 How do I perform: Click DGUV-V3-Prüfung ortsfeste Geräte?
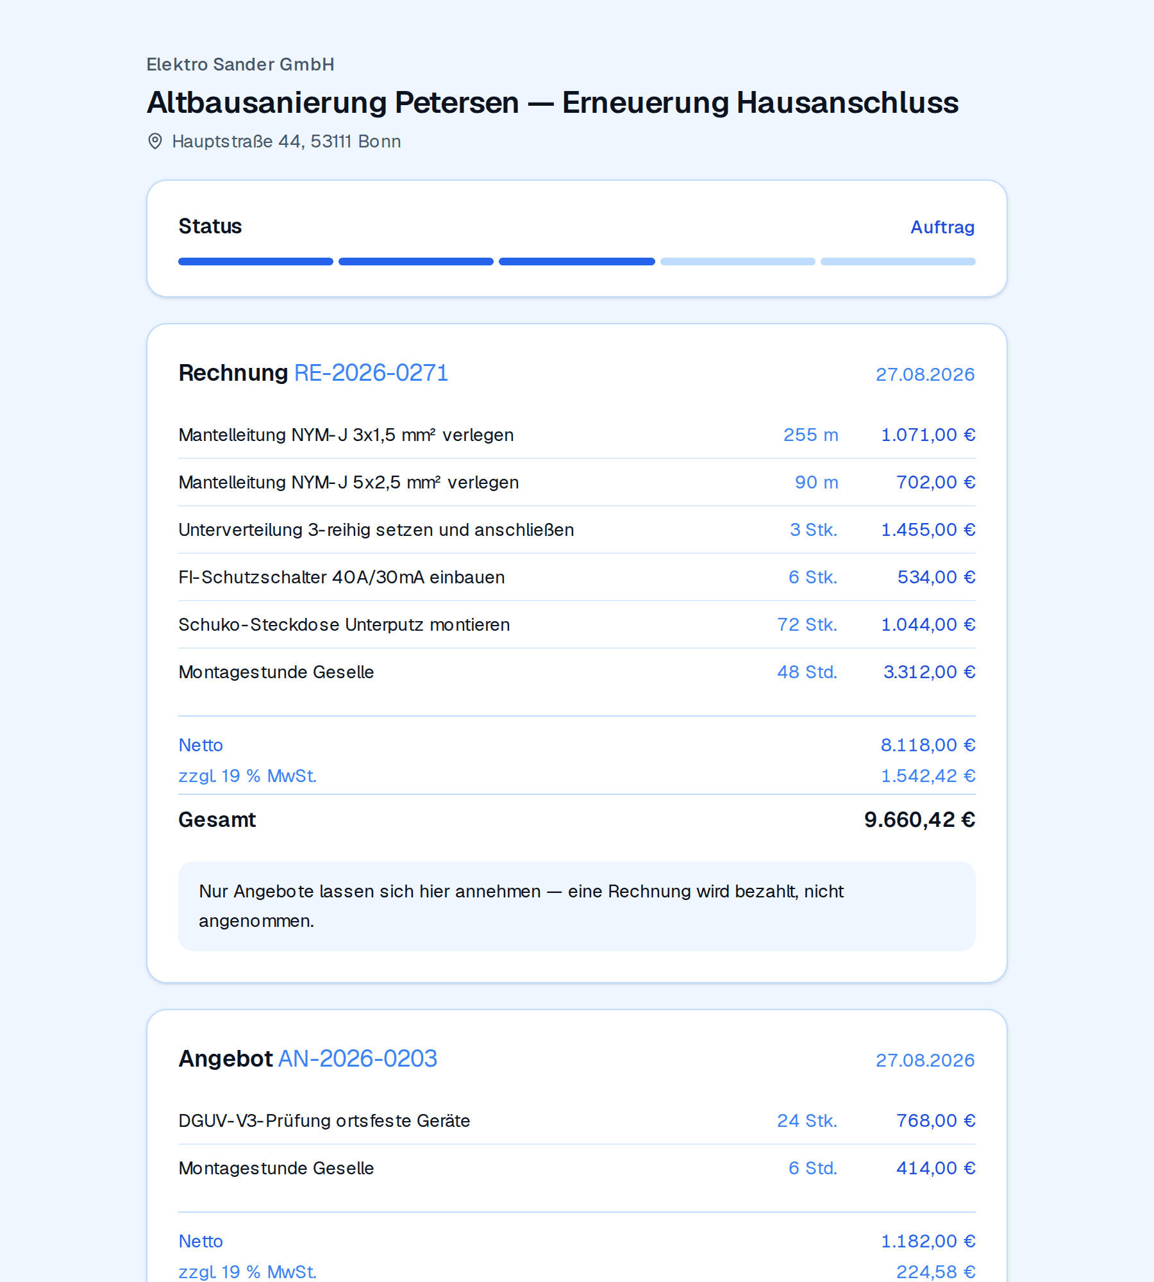pos(324,1120)
